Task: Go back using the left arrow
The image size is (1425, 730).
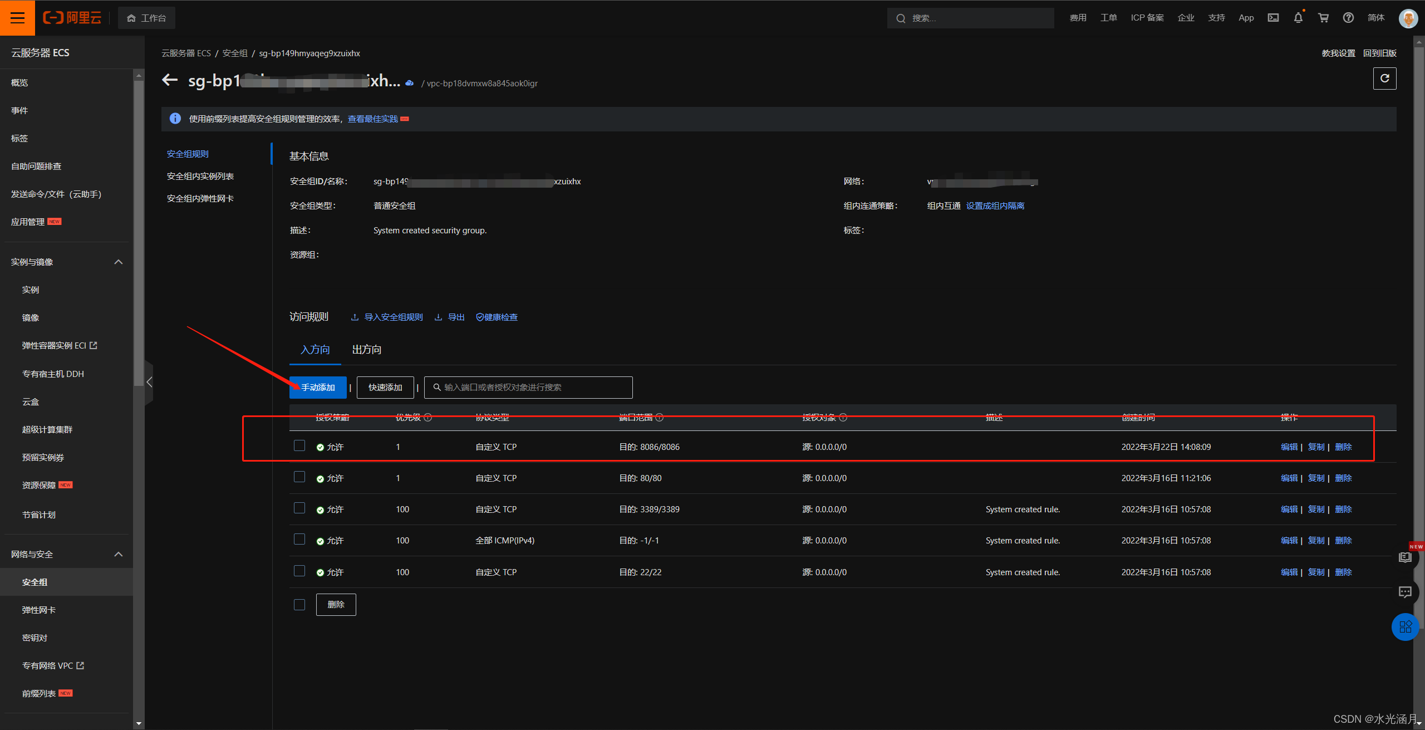Action: (x=170, y=80)
